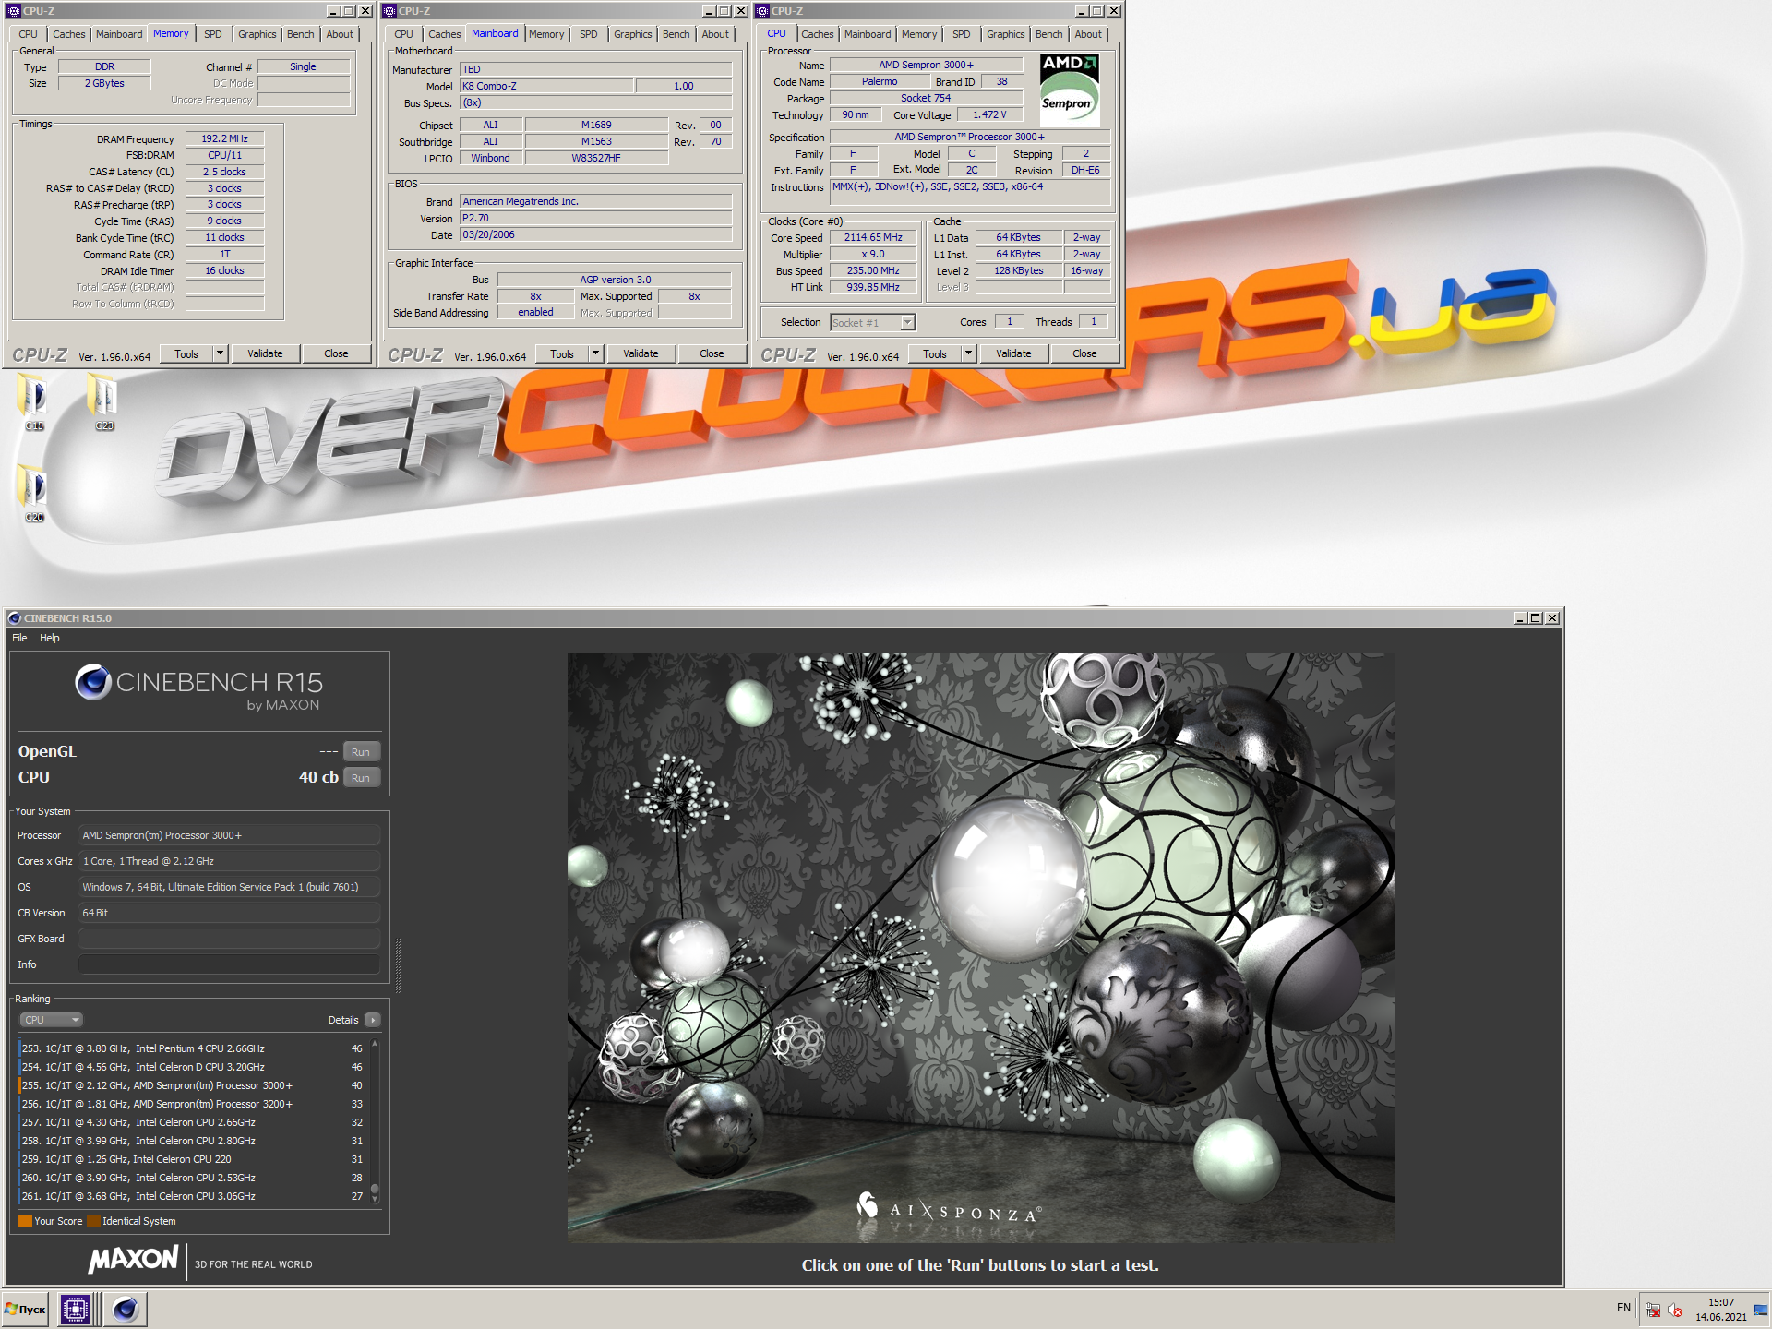Click Close in Mainboard CPU-Z window
The image size is (1772, 1329).
coord(712,353)
